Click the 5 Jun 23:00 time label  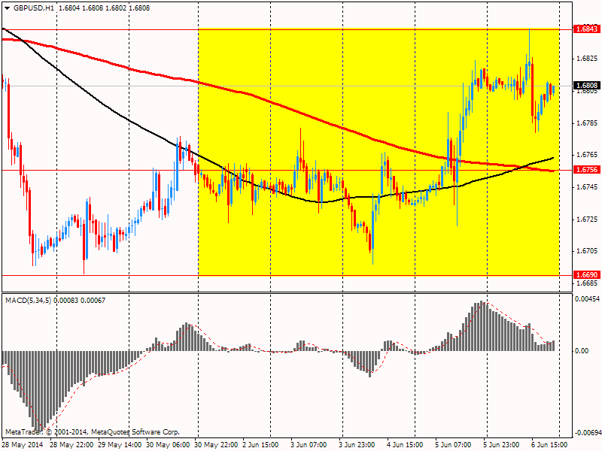coord(501,445)
